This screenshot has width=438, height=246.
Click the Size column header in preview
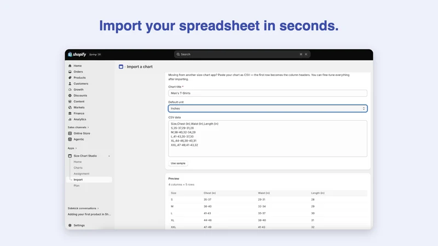point(174,193)
